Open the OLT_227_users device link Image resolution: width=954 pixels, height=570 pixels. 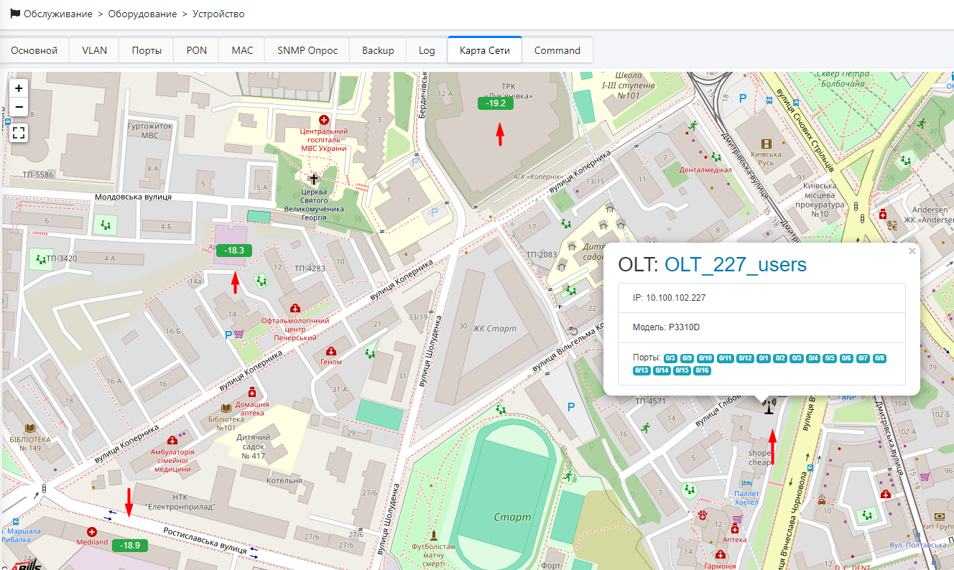(735, 264)
